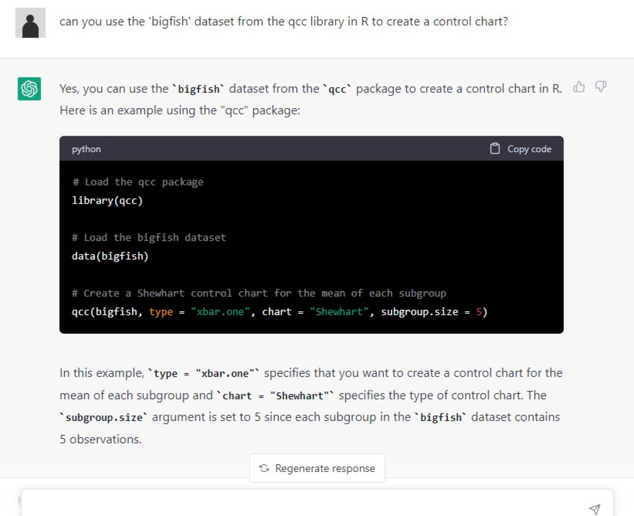Click the circular arrows regenerate icon
The image size is (634, 516).
tap(263, 468)
